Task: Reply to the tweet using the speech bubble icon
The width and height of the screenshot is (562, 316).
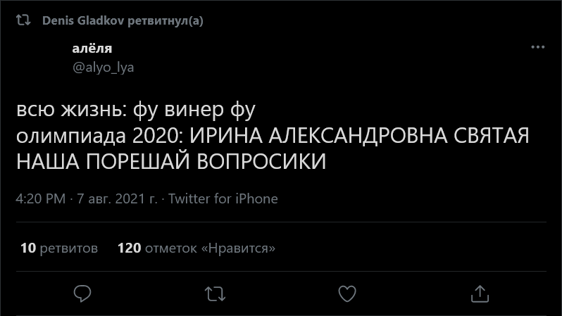Action: [x=83, y=291]
